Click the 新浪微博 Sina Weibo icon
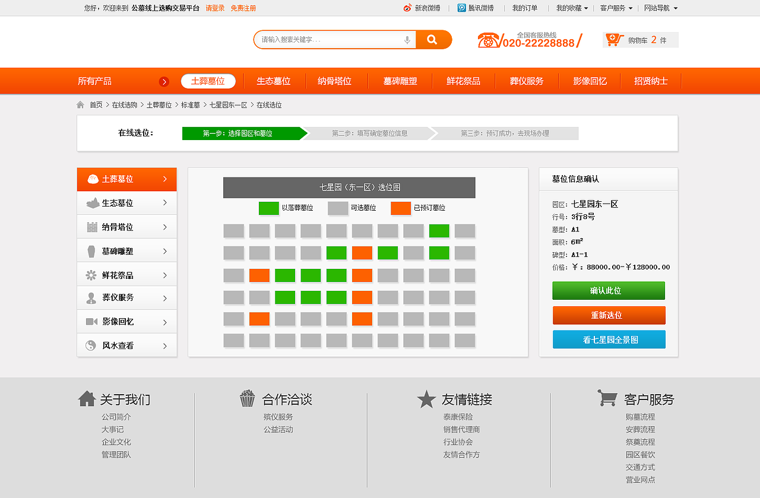Viewport: 760px width, 498px height. pyautogui.click(x=407, y=8)
